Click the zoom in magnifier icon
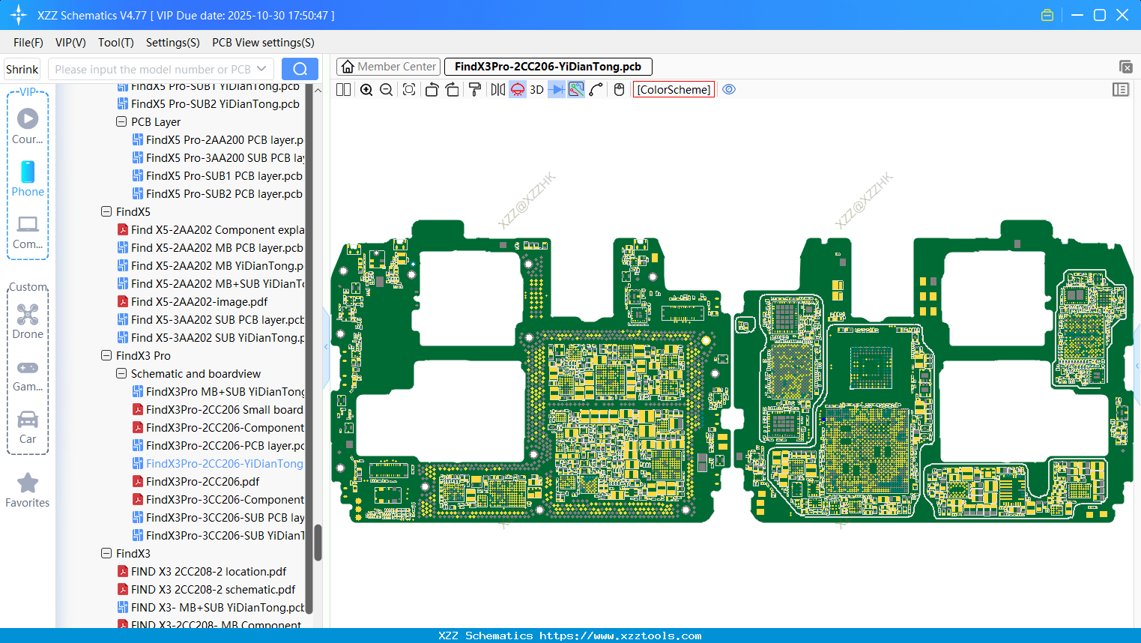Screen dimensions: 1141x643 click(x=366, y=90)
